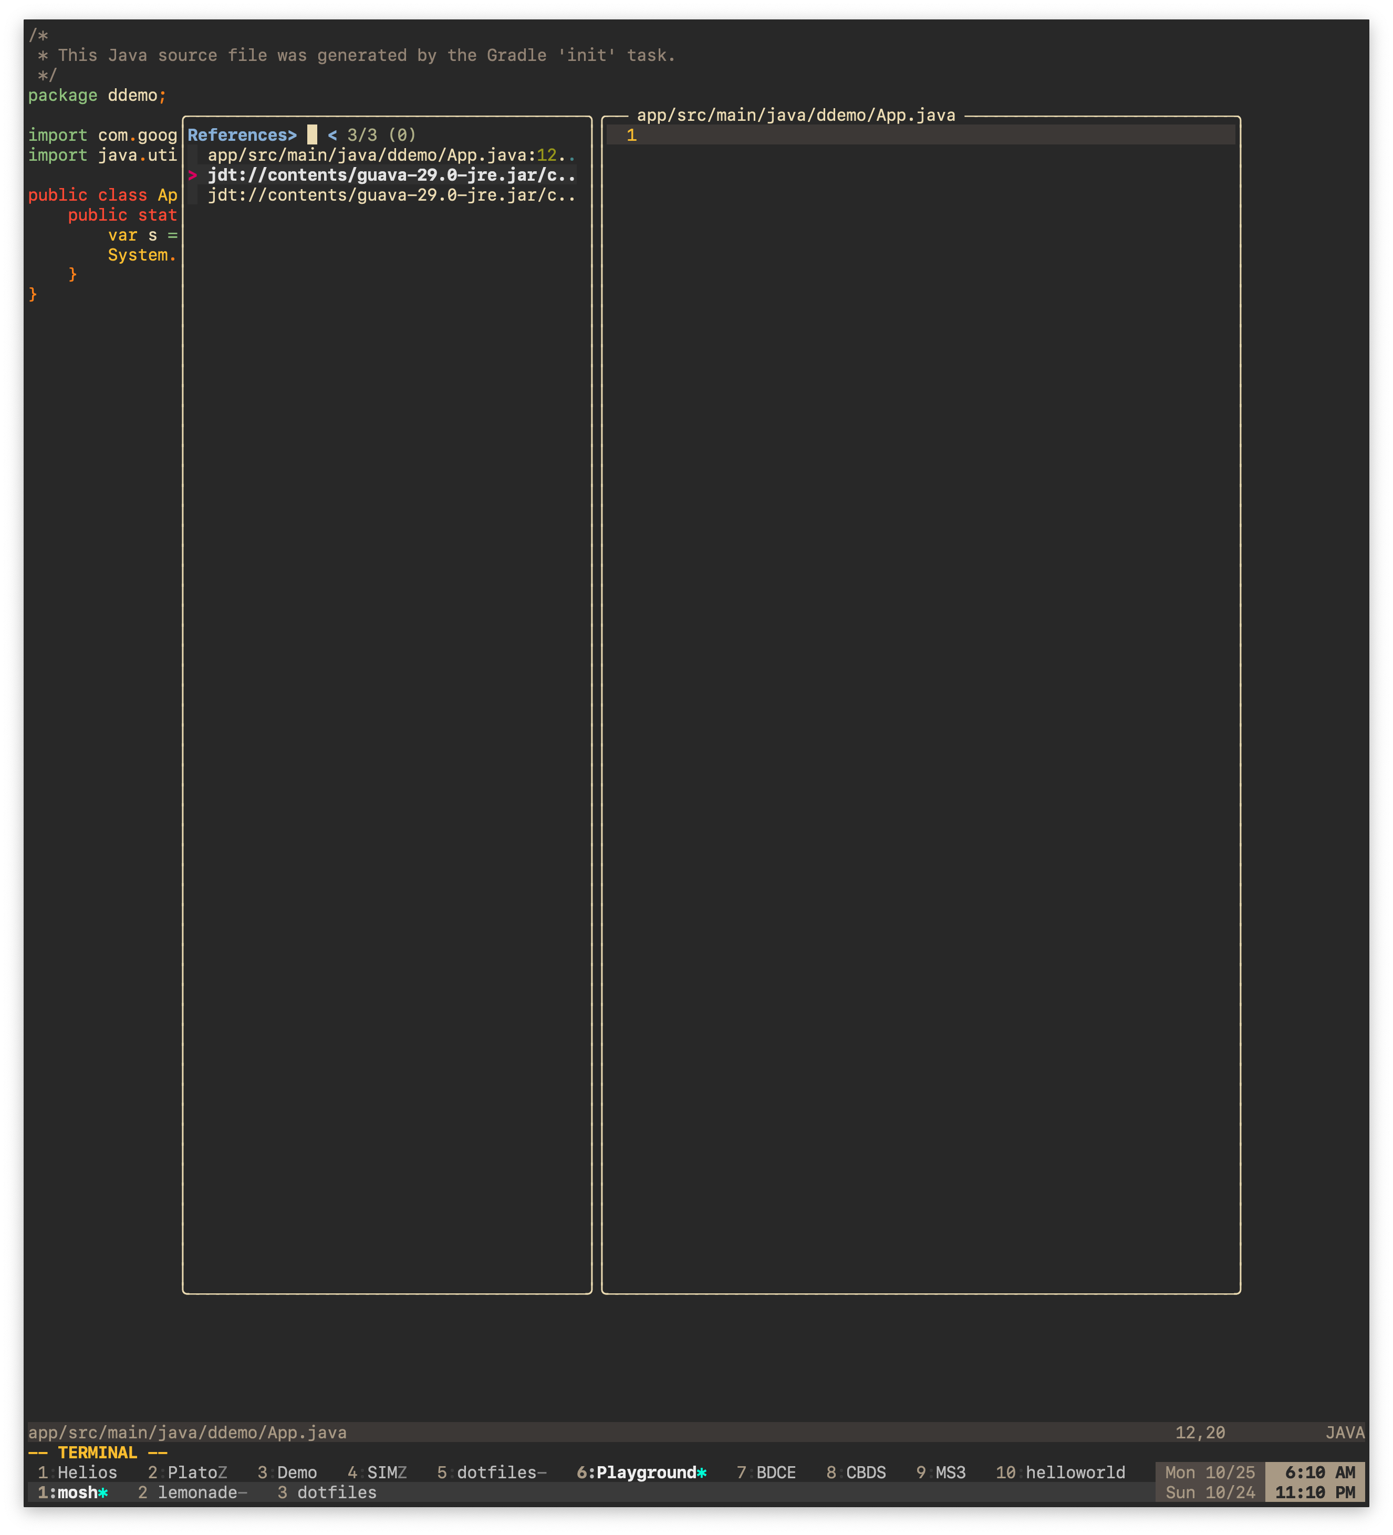The width and height of the screenshot is (1393, 1535).
Task: Switch to the lemonade tmux window
Action: tap(193, 1492)
